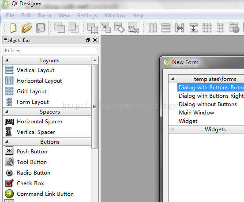Select the Edit Tab Order icon
This screenshot has width=244, height=202.
[133, 28]
